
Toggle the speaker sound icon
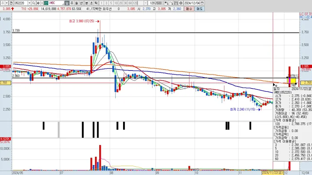[x=39, y=3]
